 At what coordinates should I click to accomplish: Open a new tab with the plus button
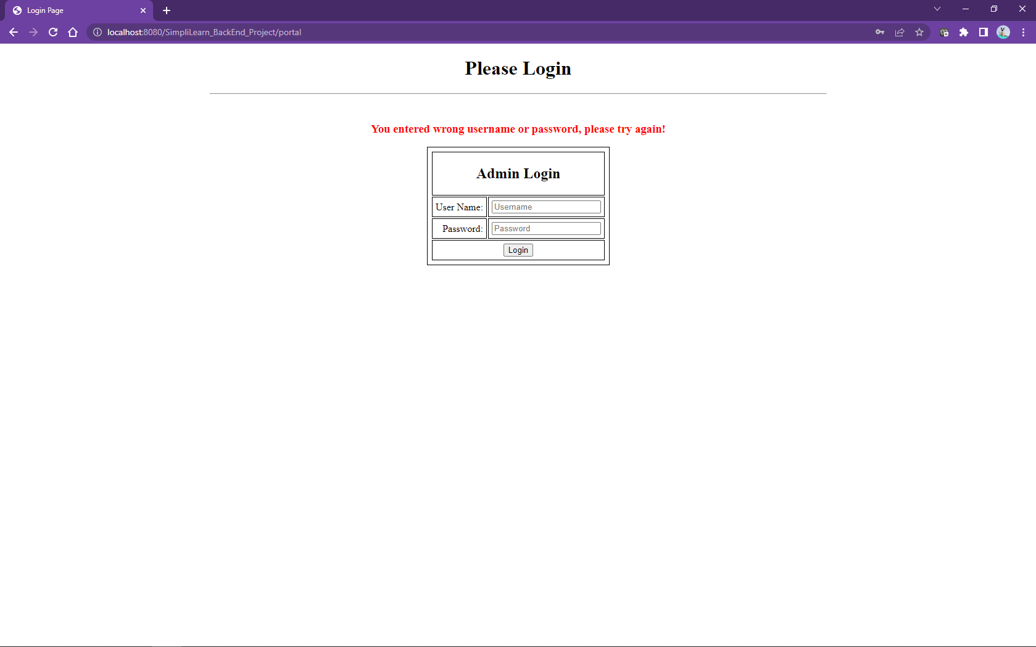[x=166, y=10]
